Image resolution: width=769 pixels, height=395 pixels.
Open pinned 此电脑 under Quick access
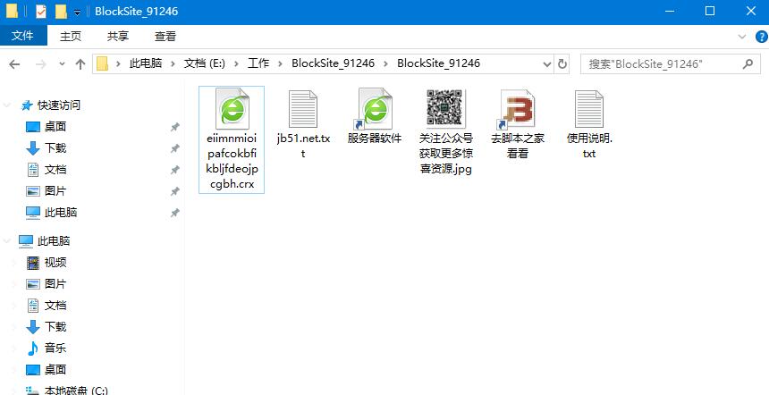pos(61,212)
